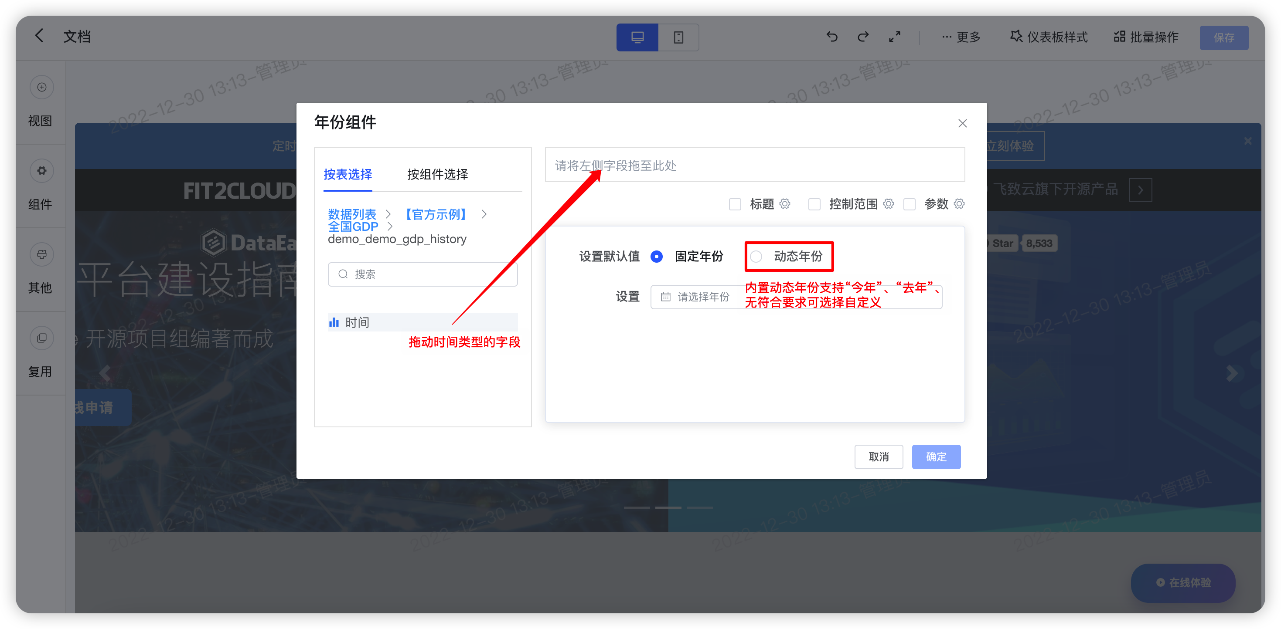Open 标题 gear settings
The image size is (1281, 629).
tap(785, 204)
